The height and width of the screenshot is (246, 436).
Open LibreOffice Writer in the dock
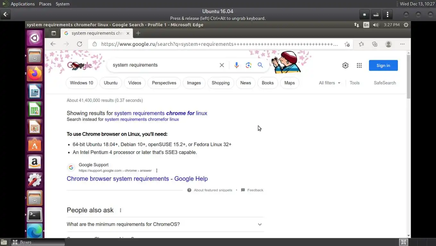(35, 92)
